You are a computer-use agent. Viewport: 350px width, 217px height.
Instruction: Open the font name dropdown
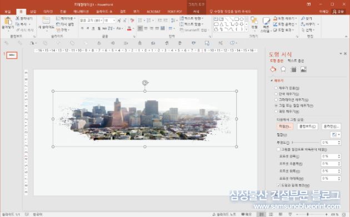[101, 21]
